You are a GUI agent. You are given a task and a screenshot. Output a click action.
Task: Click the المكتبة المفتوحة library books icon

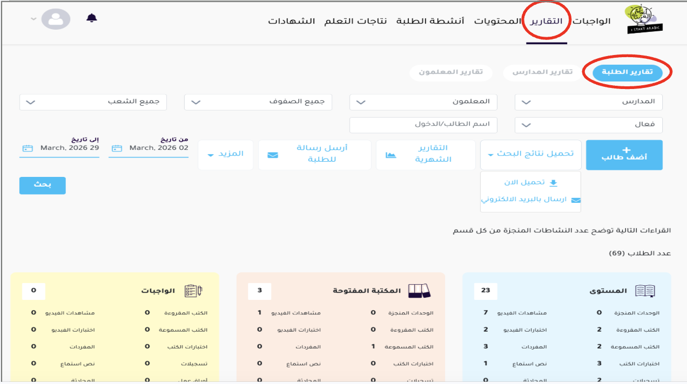click(x=418, y=291)
